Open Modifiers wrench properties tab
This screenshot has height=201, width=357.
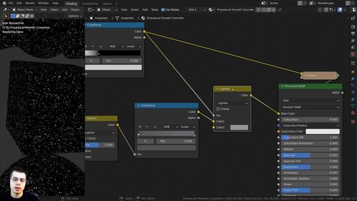click(353, 79)
